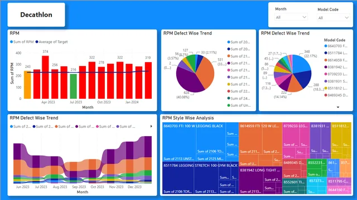This screenshot has height=200, width=357.
Task: Click legend entry 8381942 L...
Action: tap(336, 67)
